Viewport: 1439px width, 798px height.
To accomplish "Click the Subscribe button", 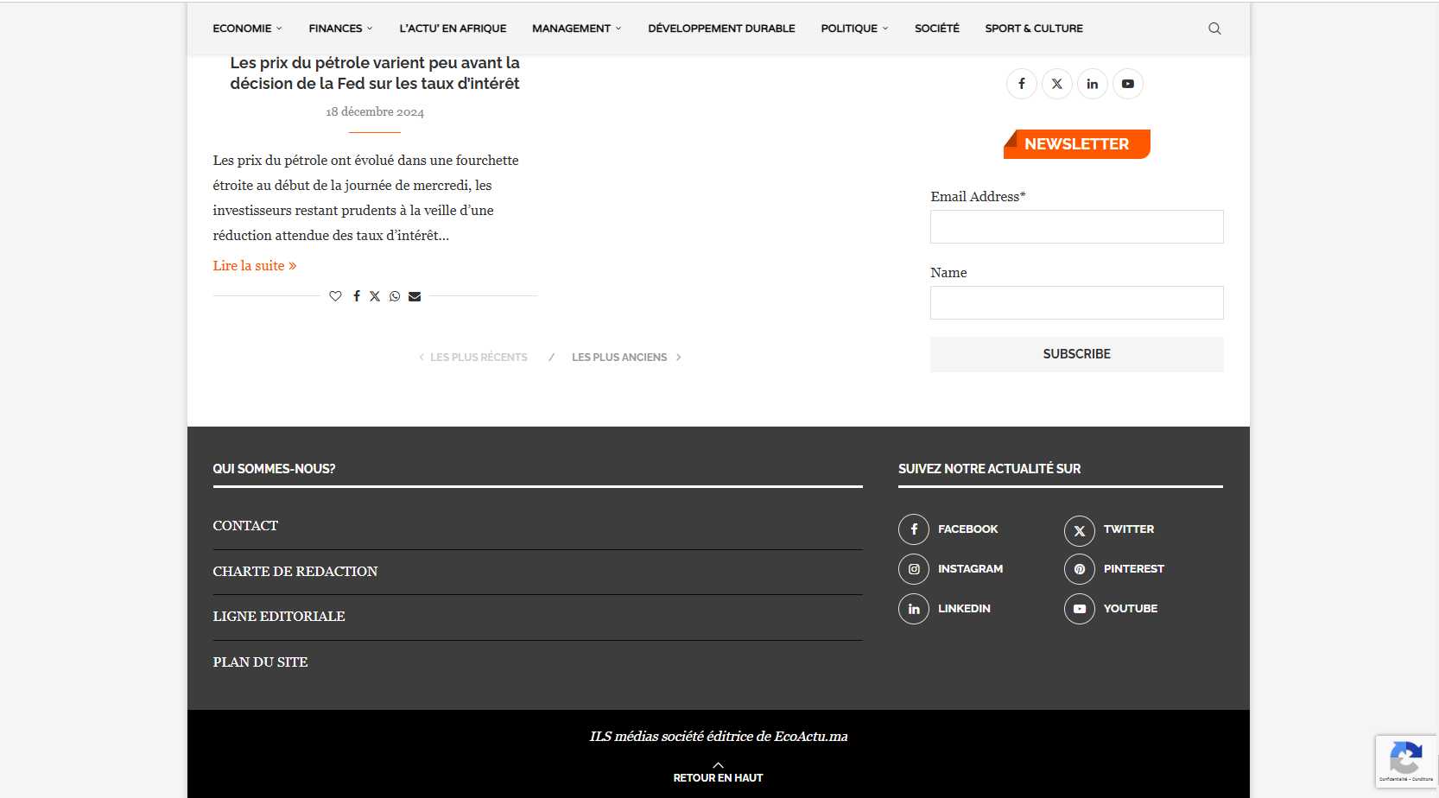I will coord(1076,354).
